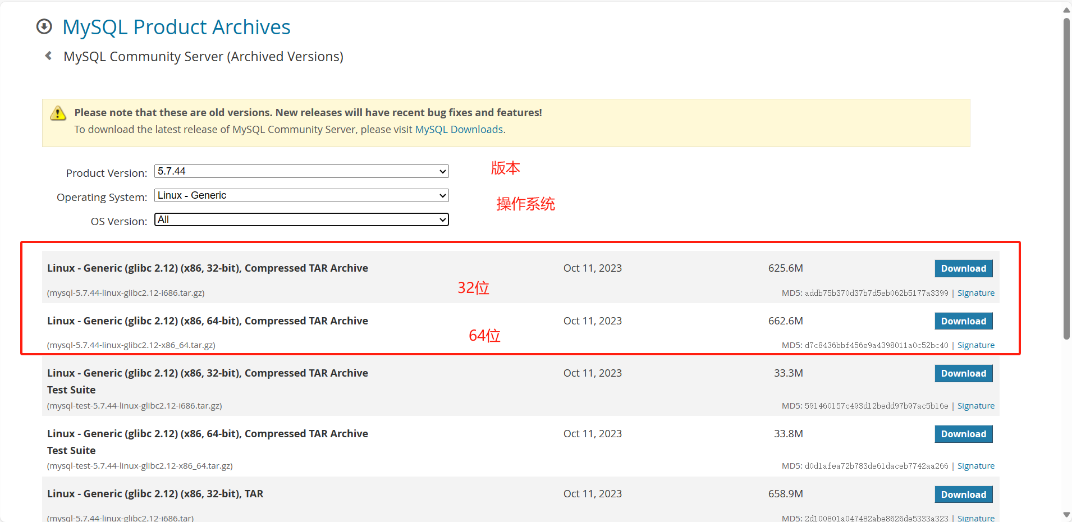Download the 64-bit Compressed TAR Archive 662.6M

pos(963,321)
